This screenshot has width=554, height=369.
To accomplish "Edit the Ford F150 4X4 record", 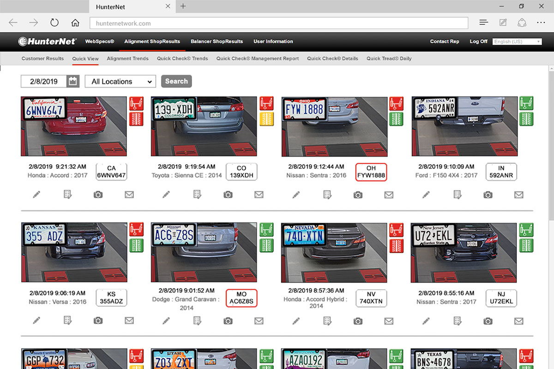I will [x=426, y=195].
